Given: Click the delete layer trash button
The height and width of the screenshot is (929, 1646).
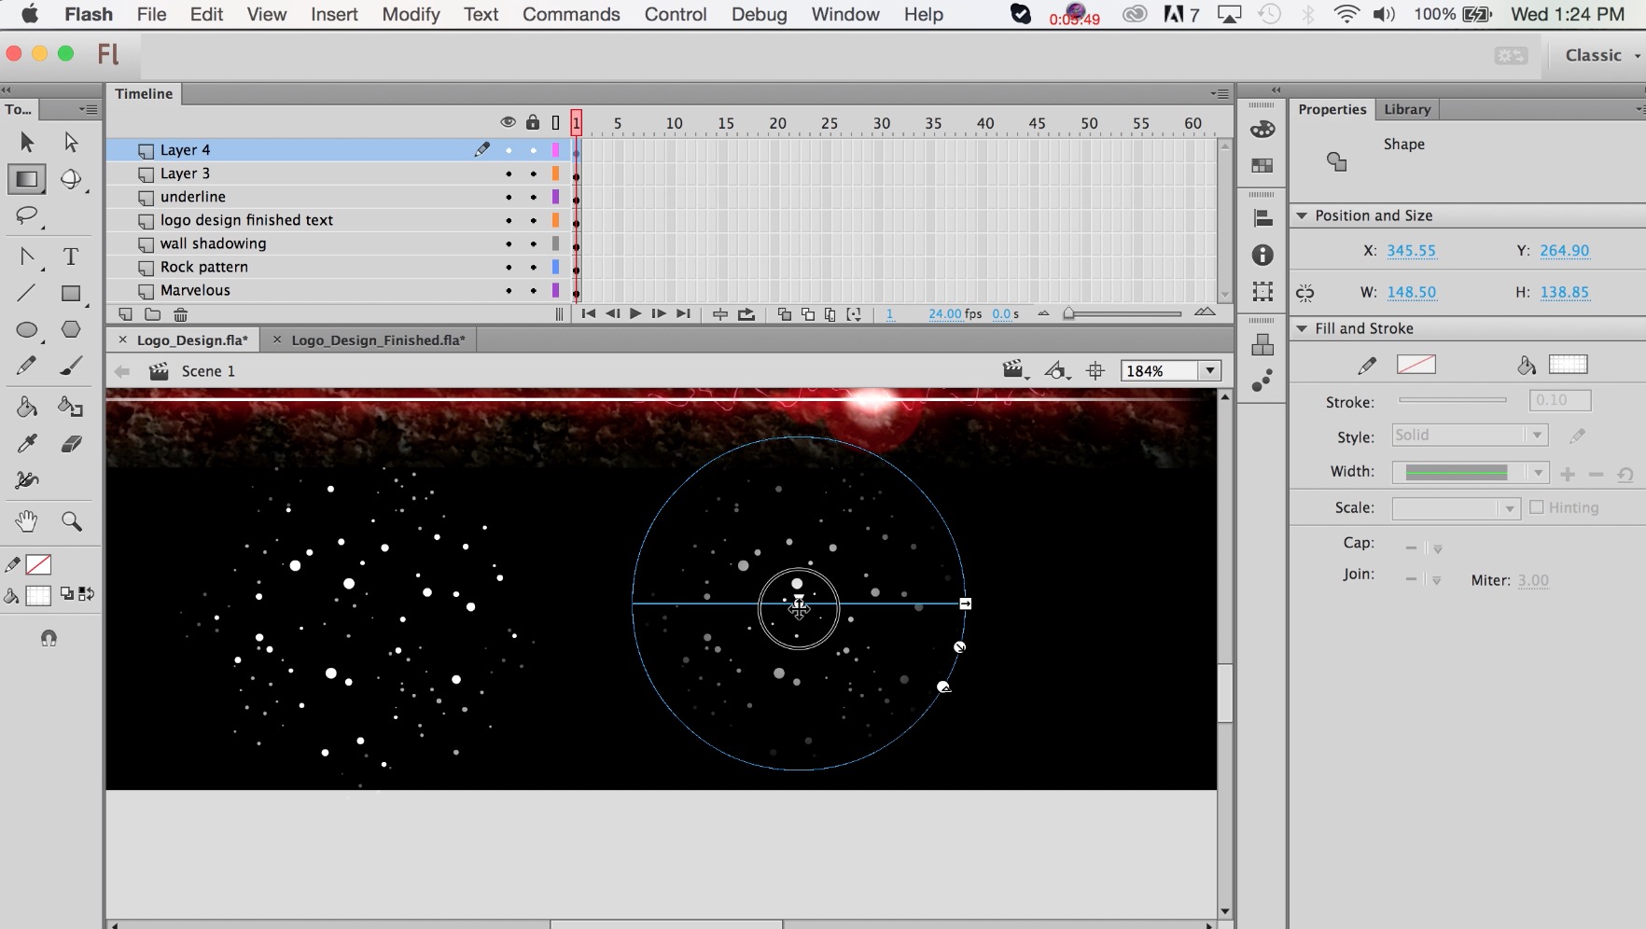Looking at the screenshot, I should tap(180, 314).
